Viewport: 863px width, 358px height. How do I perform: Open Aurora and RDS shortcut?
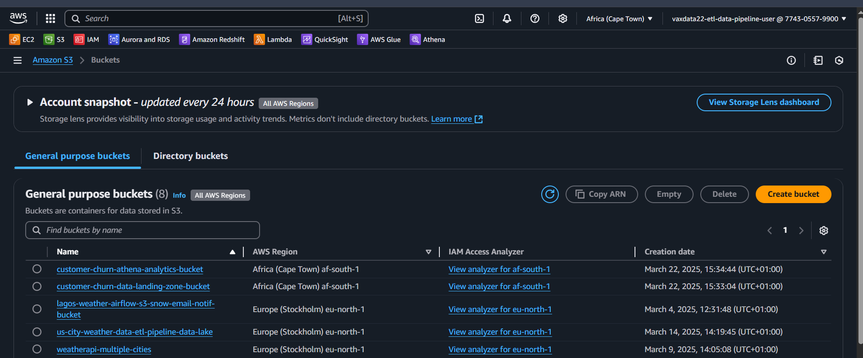139,40
